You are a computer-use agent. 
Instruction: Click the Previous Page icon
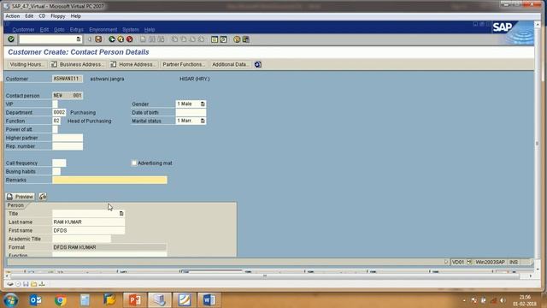(x=184, y=39)
